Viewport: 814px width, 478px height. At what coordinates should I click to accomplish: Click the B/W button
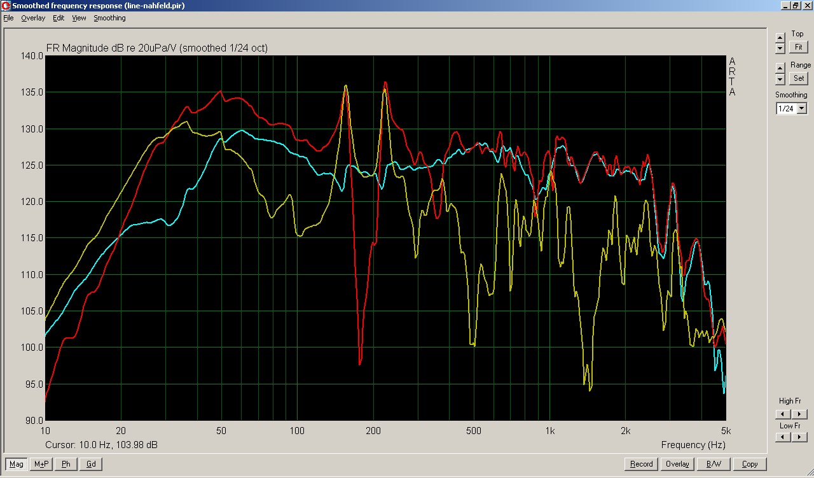(x=713, y=464)
